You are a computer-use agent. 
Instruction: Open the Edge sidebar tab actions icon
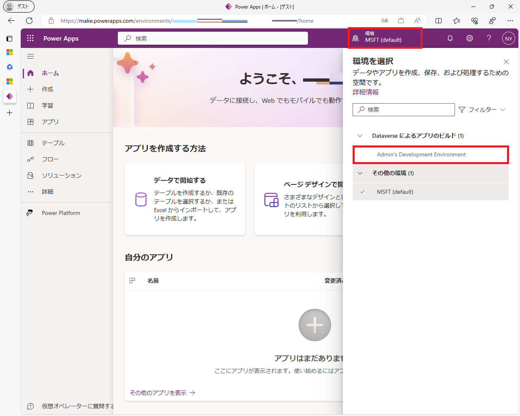pos(10,39)
